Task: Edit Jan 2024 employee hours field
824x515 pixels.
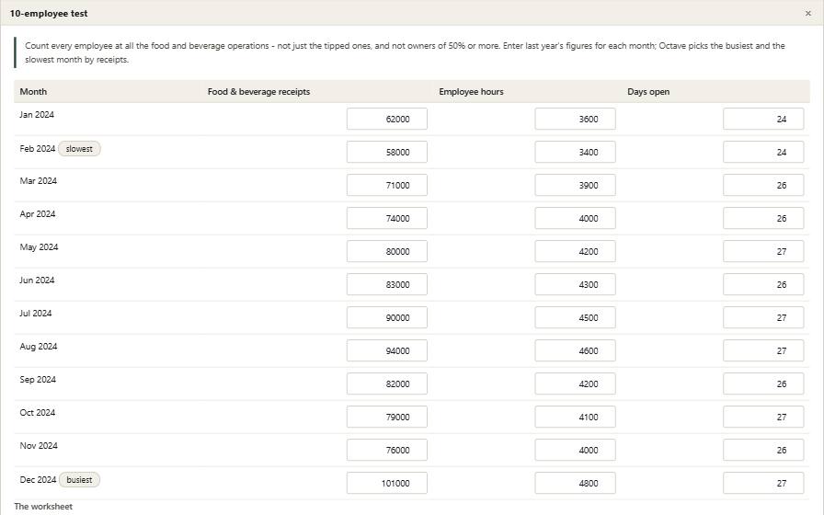Action: (575, 119)
